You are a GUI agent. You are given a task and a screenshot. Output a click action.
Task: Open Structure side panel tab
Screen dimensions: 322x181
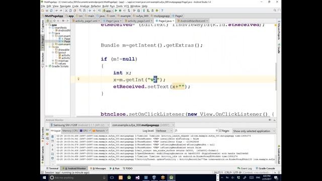[43, 60]
